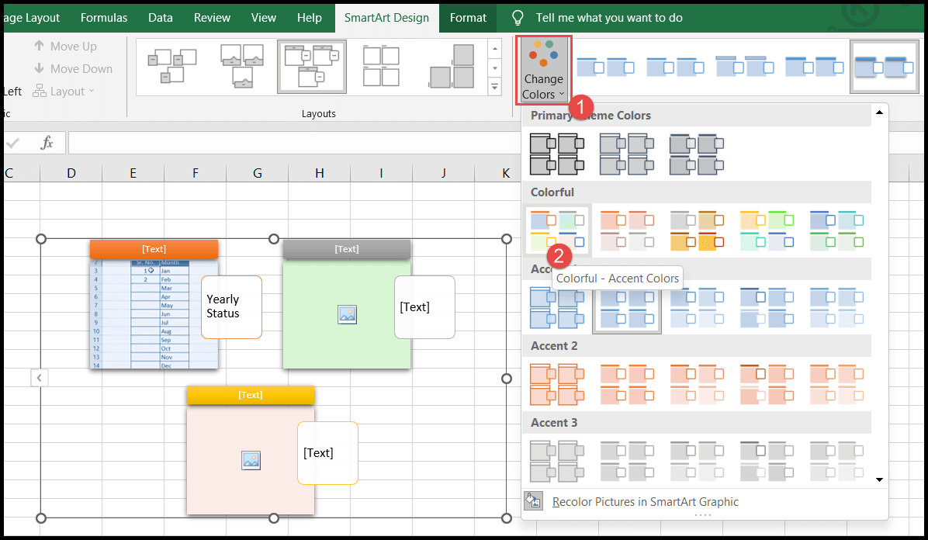Click the scroll-up arrow of the Layouts gallery

(x=494, y=48)
